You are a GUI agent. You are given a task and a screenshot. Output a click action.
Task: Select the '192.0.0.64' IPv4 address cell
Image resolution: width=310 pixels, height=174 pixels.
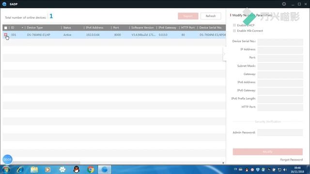93,35
